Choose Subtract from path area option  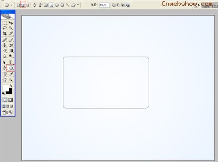click(x=118, y=5)
